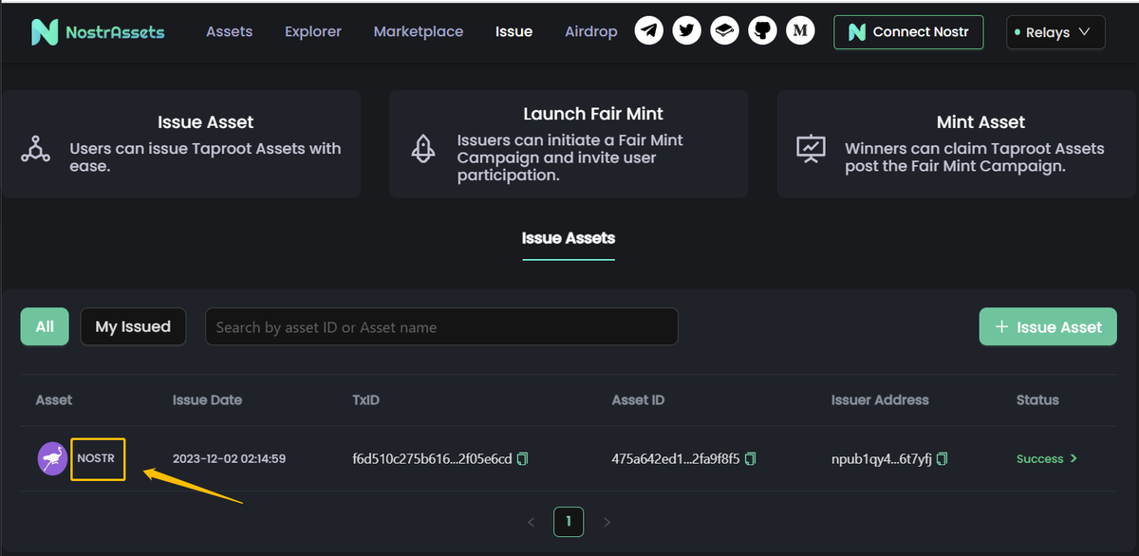Open the Explorer nav item

click(313, 31)
